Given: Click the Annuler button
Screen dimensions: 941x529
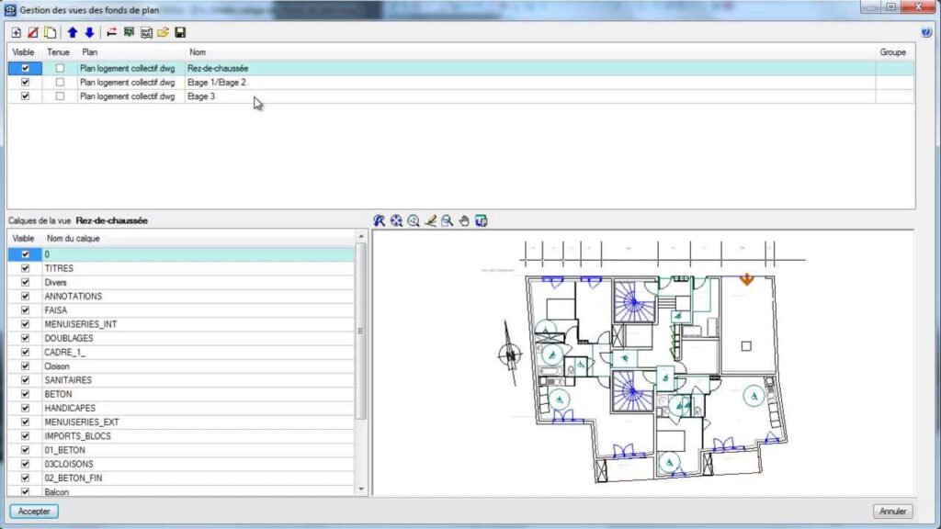Looking at the screenshot, I should click(x=892, y=512).
